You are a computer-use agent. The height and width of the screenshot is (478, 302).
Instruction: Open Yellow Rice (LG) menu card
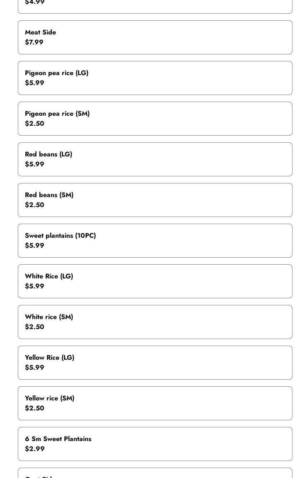(x=155, y=363)
